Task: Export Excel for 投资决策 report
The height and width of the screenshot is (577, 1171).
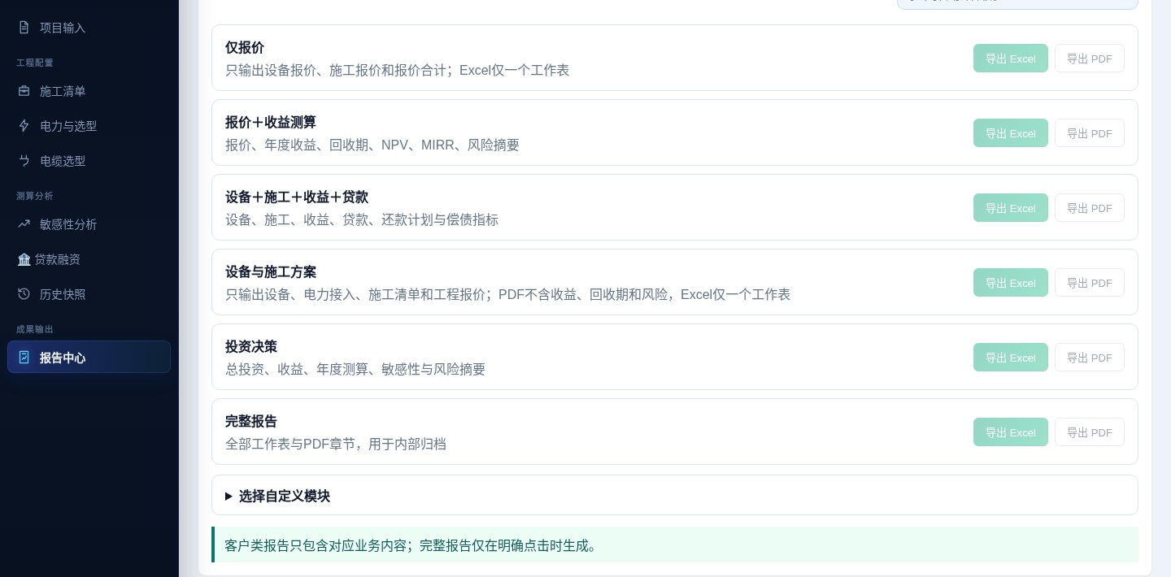Action: click(1011, 358)
